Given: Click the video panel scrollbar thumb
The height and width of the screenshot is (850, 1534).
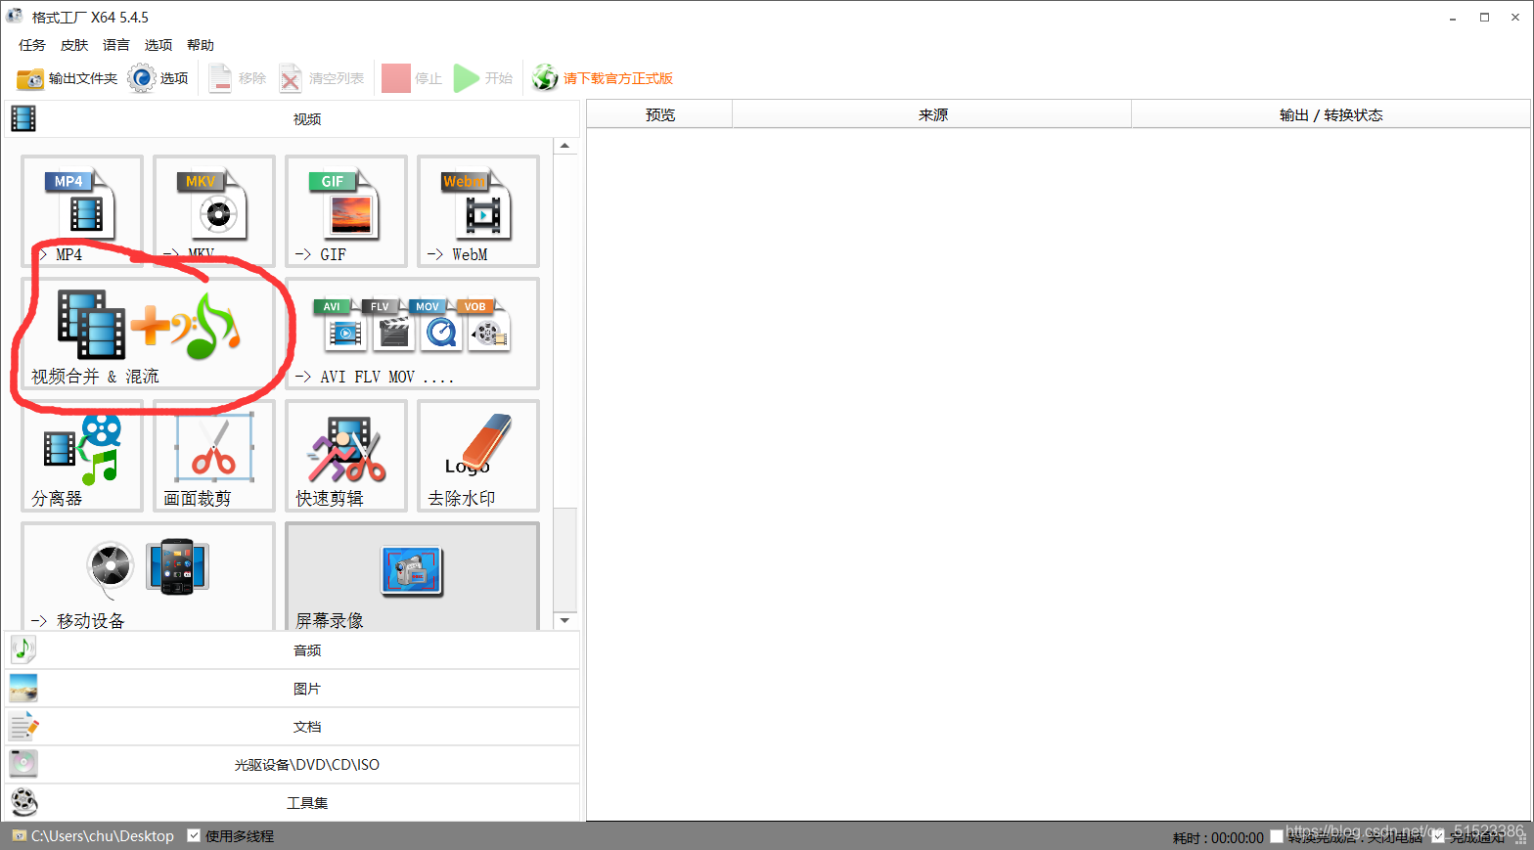Looking at the screenshot, I should pyautogui.click(x=564, y=559).
